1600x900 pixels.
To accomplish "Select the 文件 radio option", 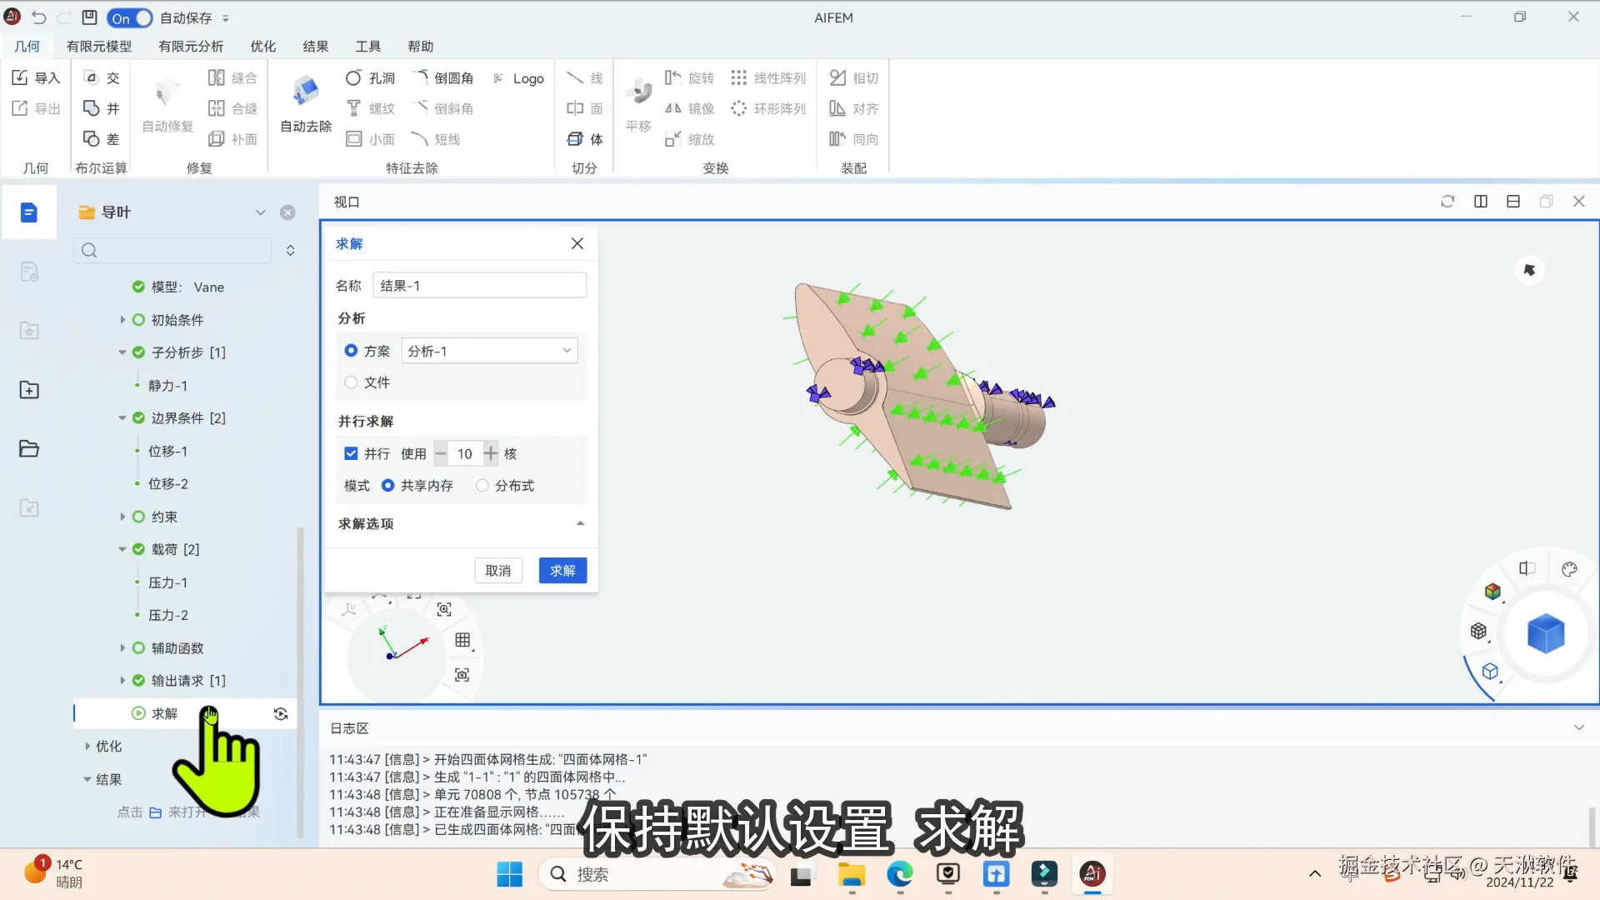I will [x=351, y=382].
